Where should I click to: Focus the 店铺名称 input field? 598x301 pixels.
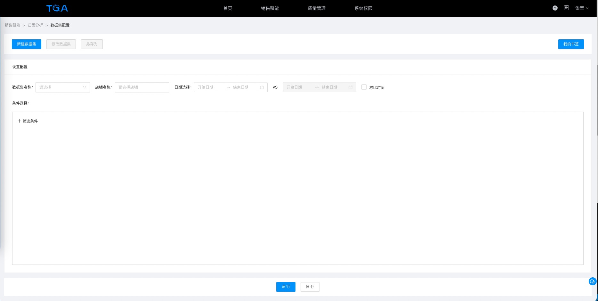pyautogui.click(x=142, y=87)
